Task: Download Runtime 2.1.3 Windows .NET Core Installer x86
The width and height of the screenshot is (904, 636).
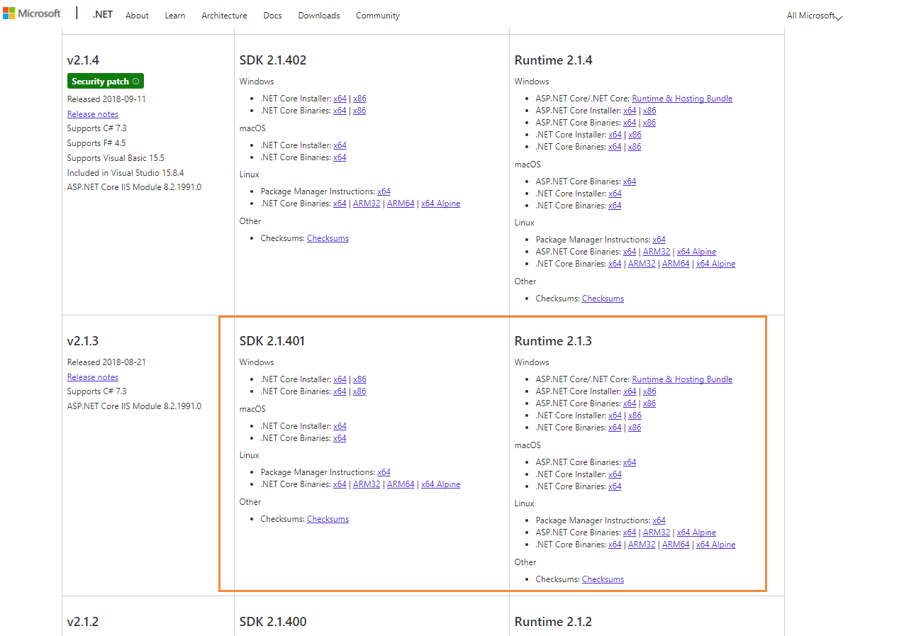Action: [635, 415]
